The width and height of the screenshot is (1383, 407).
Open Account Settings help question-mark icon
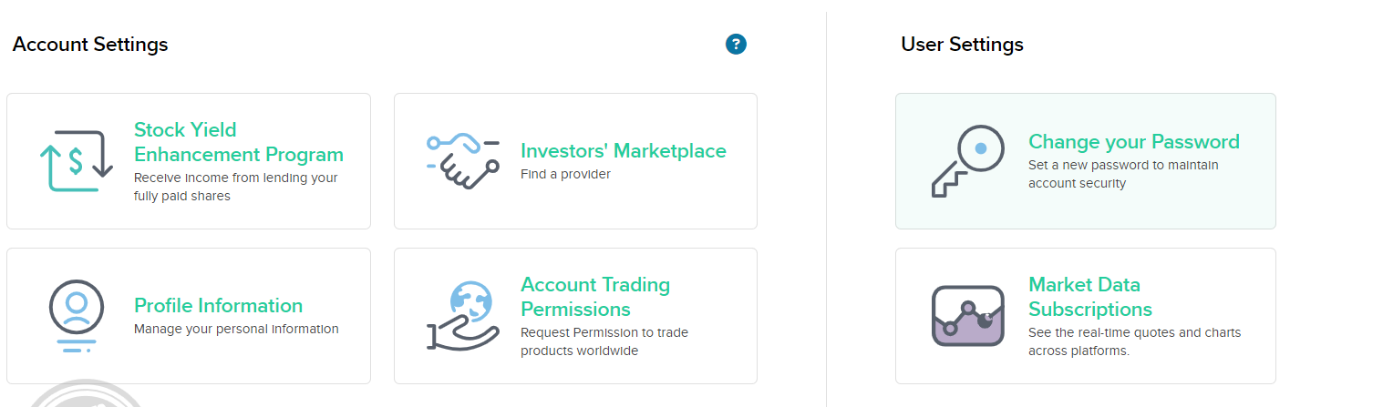[736, 44]
